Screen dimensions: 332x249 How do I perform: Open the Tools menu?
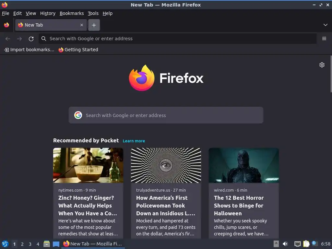[x=93, y=13]
